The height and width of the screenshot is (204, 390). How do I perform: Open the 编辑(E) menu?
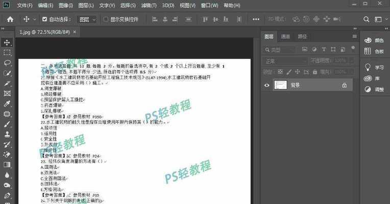[x=45, y=5]
